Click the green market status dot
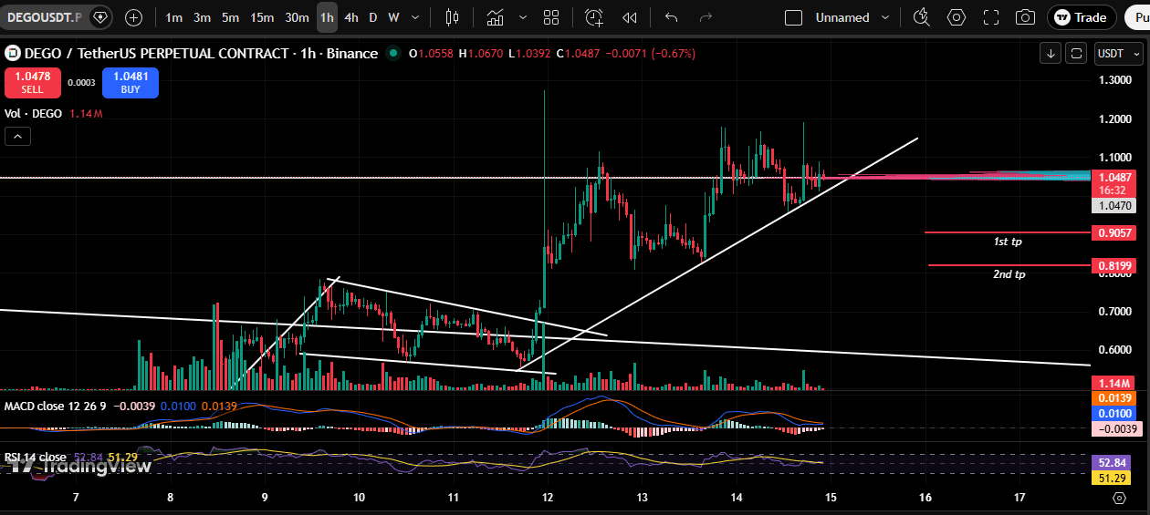The height and width of the screenshot is (515, 1150). click(x=393, y=54)
